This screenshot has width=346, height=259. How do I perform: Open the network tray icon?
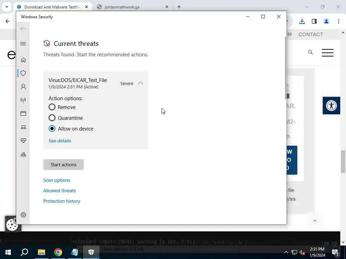pos(294,252)
